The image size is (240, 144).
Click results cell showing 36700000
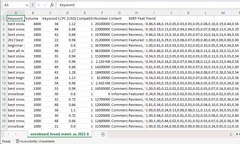click(102, 46)
